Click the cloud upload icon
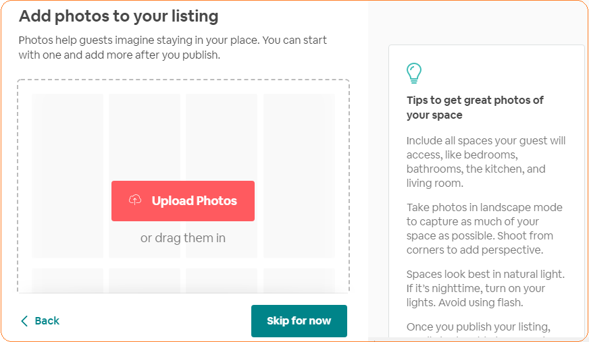 click(x=135, y=200)
